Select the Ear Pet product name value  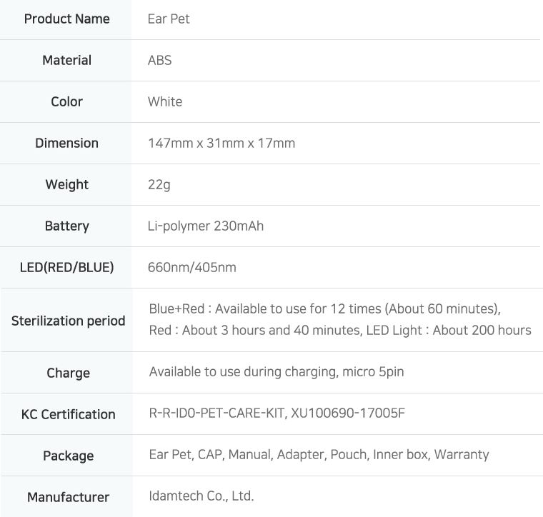pyautogui.click(x=169, y=19)
